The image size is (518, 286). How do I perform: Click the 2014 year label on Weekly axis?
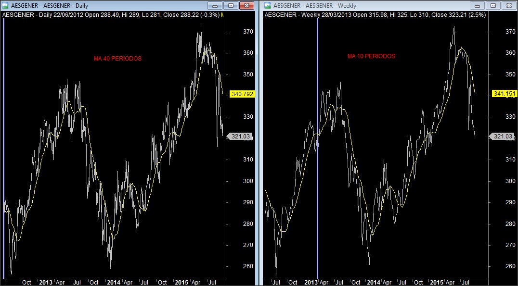(x=374, y=282)
